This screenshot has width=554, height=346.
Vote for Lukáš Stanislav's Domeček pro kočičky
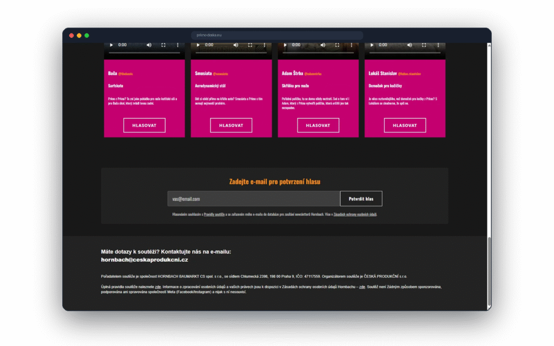tap(405, 125)
